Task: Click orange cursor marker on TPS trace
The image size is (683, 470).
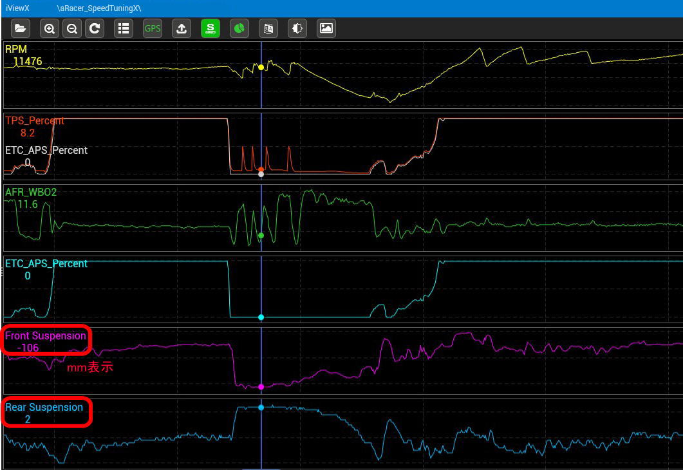Action: (261, 169)
